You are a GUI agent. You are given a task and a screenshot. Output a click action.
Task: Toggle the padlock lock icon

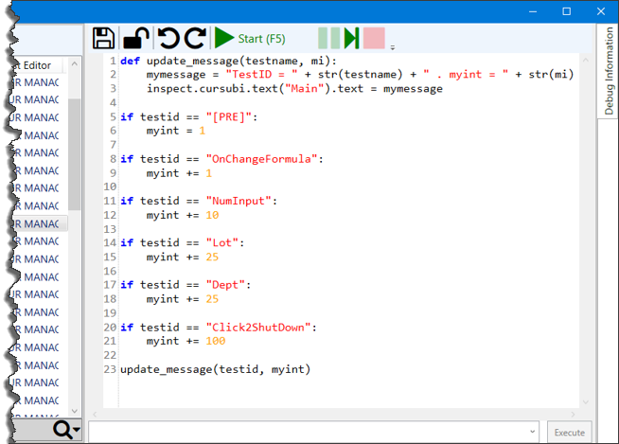[136, 39]
